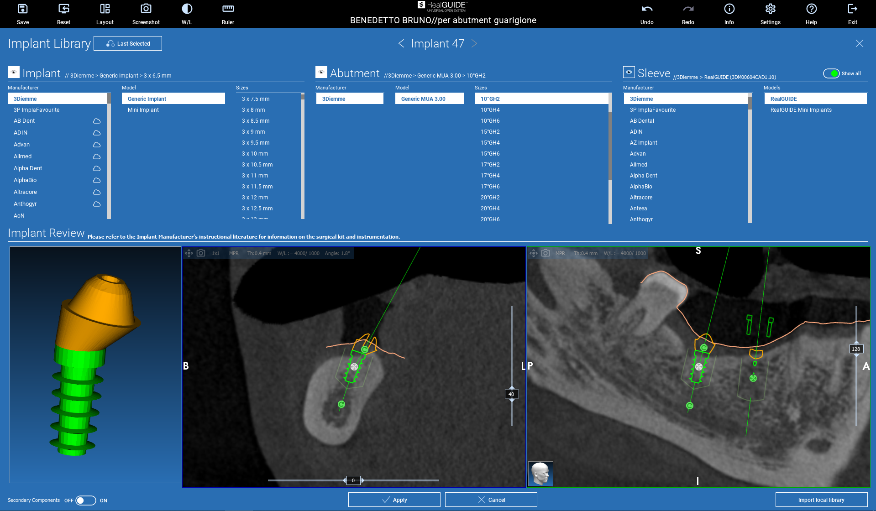Toggle the Sleeve 'Show all' switch
Screen dimensions: 876x511
[831, 73]
